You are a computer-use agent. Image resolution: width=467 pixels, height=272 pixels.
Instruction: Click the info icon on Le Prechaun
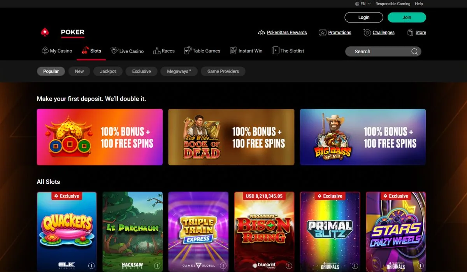point(157,266)
